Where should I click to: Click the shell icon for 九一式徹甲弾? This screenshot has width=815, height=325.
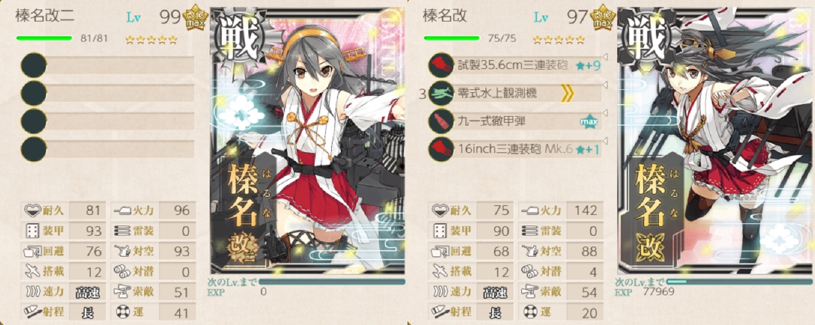point(441,121)
